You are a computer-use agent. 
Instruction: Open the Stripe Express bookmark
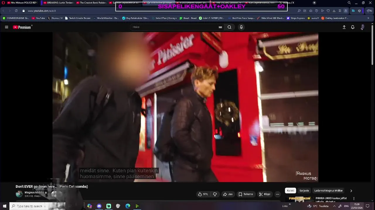pyautogui.click(x=296, y=18)
